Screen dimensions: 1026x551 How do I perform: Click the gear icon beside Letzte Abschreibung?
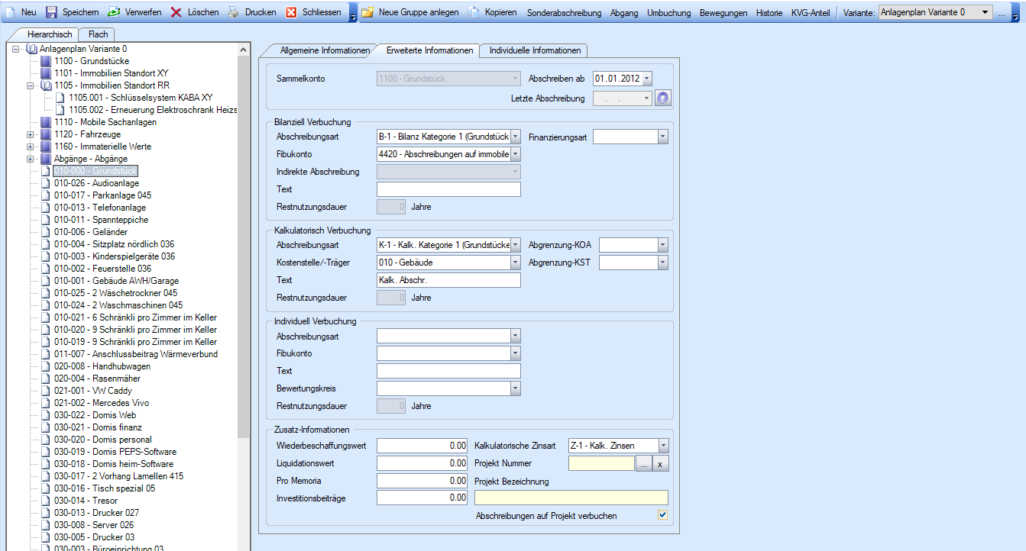pyautogui.click(x=662, y=98)
